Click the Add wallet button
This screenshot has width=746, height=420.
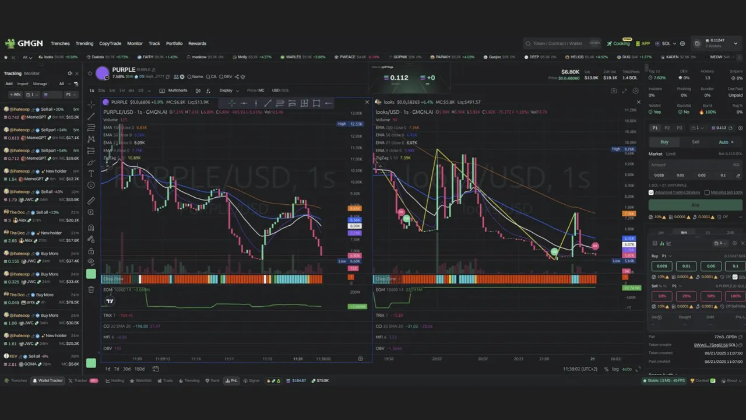coord(9,83)
